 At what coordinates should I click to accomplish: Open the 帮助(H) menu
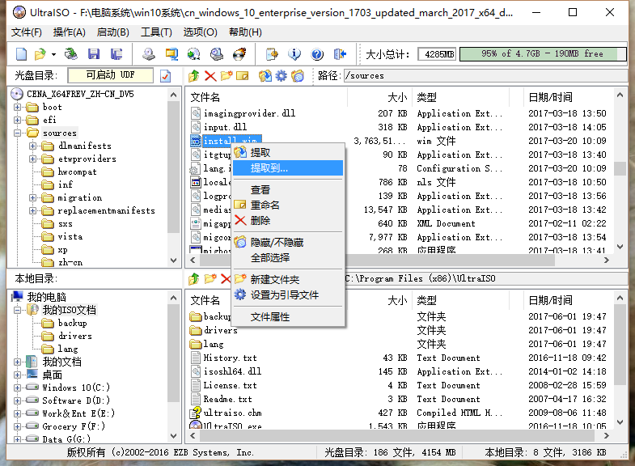[x=245, y=32]
